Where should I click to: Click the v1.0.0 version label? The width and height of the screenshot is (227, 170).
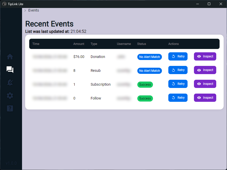click(x=11, y=163)
